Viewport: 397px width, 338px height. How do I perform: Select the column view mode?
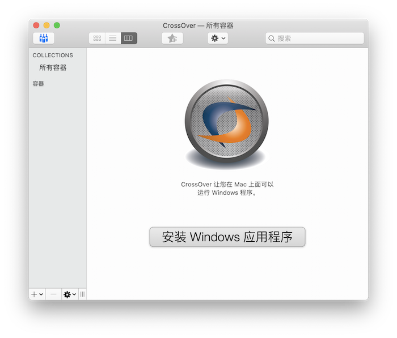(x=129, y=38)
